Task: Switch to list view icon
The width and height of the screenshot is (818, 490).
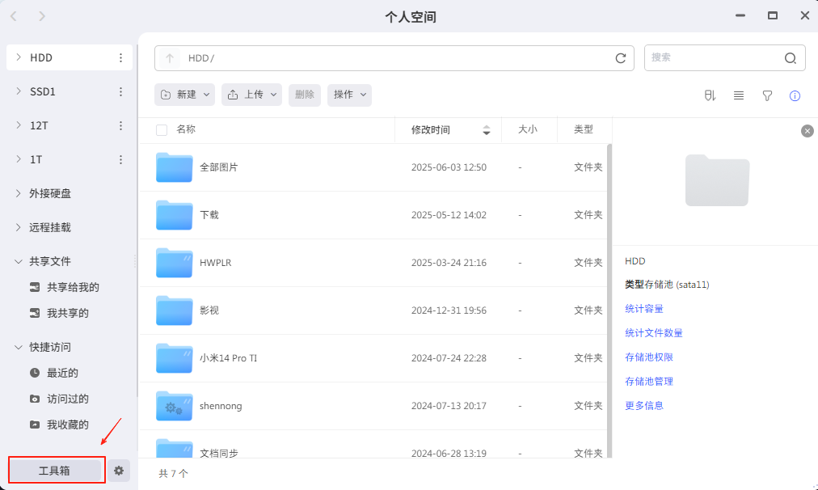Action: pyautogui.click(x=739, y=95)
